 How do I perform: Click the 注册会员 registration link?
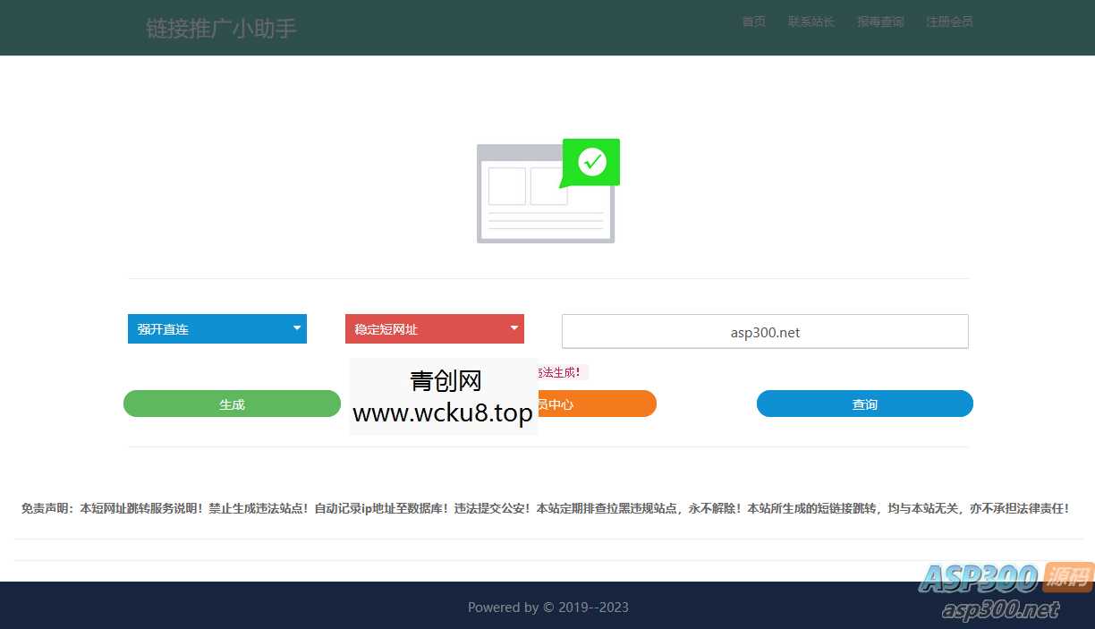(x=949, y=21)
